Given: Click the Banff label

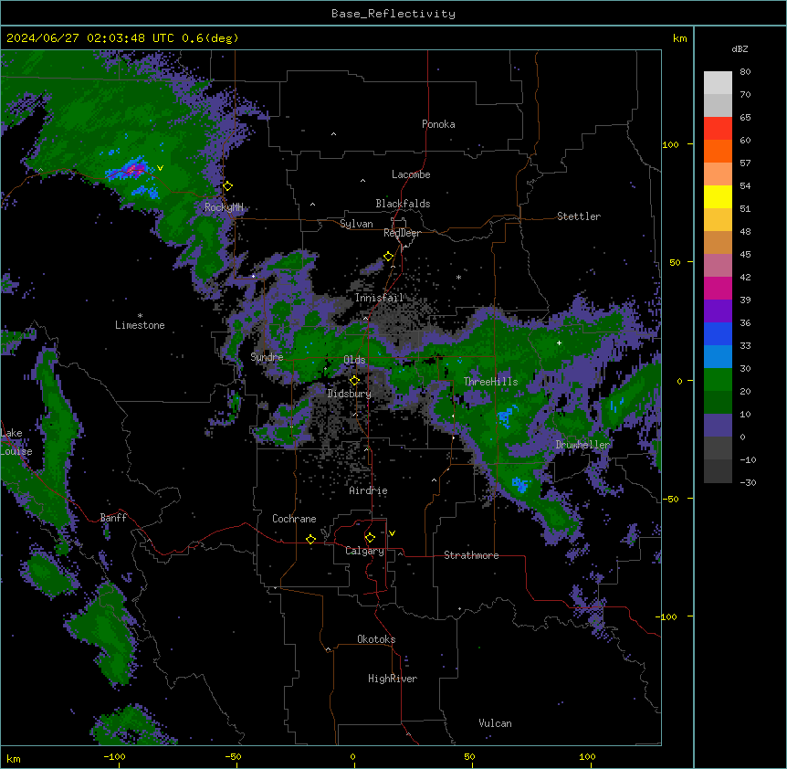Looking at the screenshot, I should pos(113,518).
